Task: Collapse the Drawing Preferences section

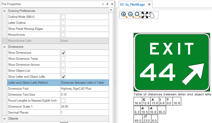Action: pos(4,11)
